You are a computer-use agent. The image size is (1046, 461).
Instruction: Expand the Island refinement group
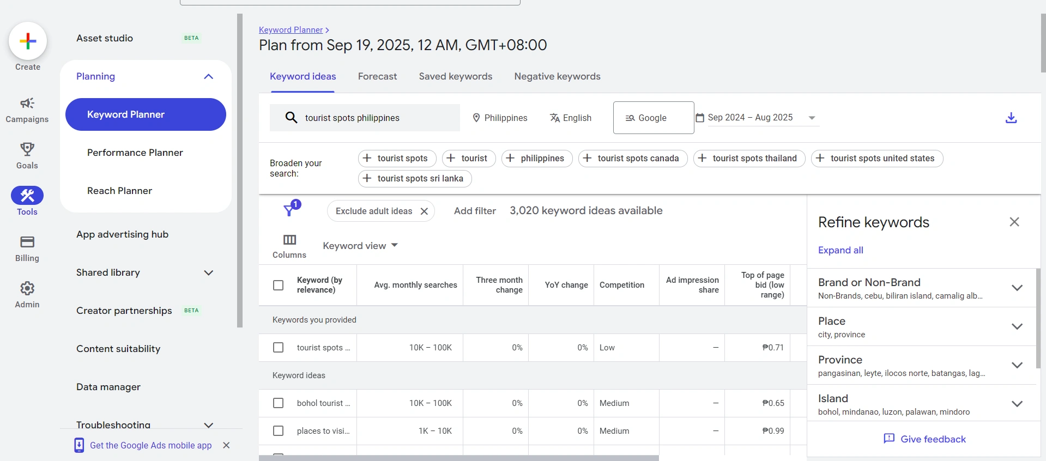(x=1017, y=404)
